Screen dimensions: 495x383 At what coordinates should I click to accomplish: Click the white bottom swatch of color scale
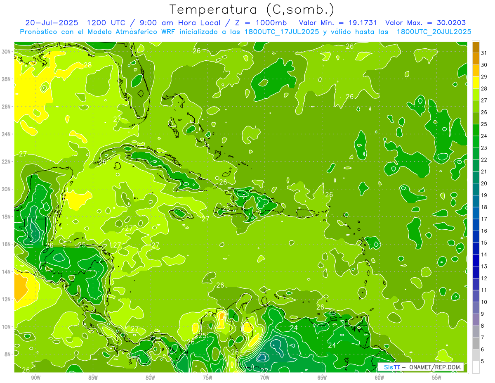point(476,367)
